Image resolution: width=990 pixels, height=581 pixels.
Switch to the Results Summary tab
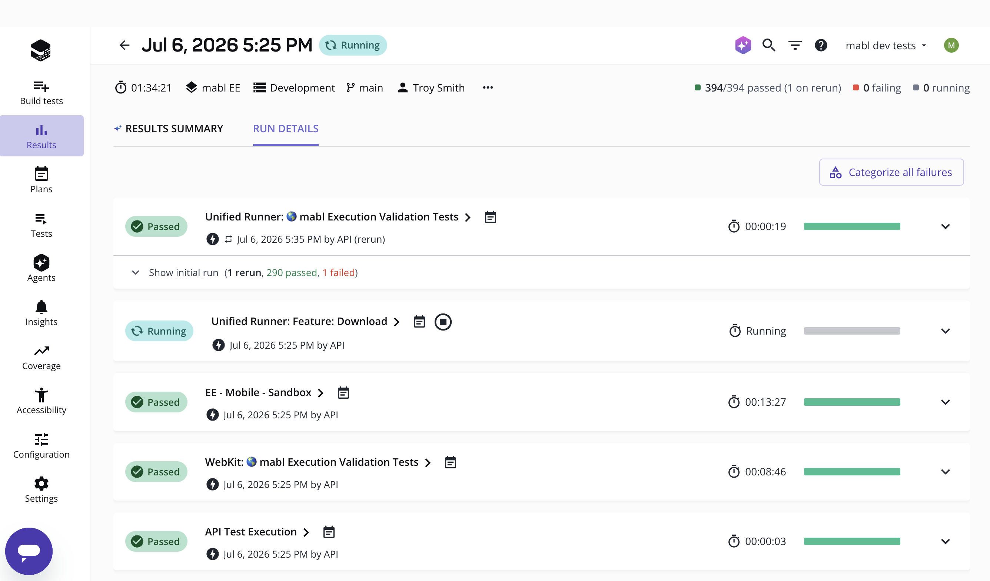[x=169, y=129]
